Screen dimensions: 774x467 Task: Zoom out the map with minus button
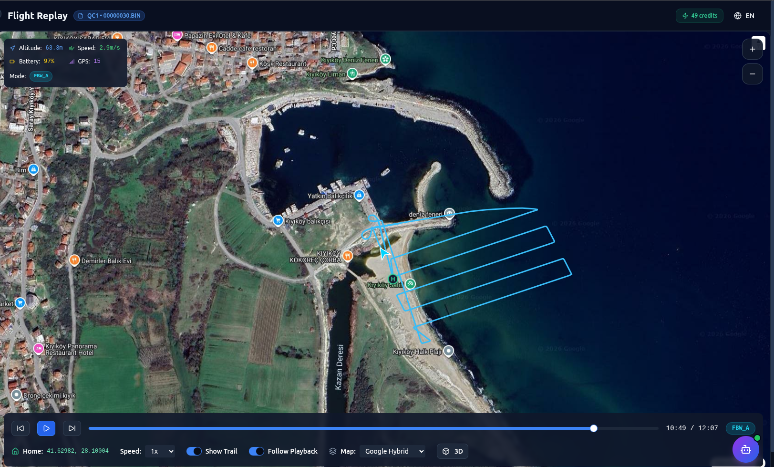point(753,74)
